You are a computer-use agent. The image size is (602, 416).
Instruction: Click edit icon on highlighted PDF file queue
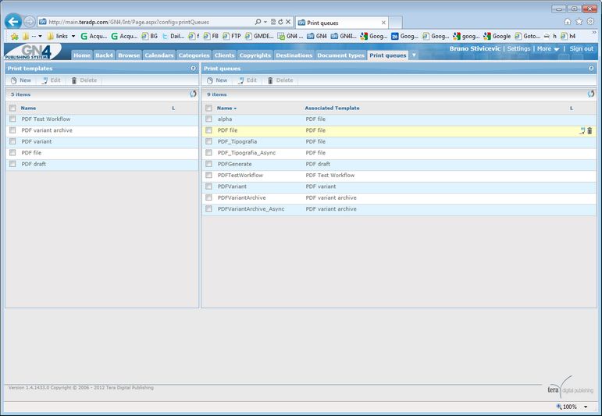tap(582, 130)
